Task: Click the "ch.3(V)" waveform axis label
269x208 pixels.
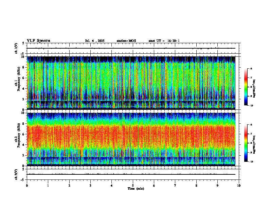Action: click(16, 174)
